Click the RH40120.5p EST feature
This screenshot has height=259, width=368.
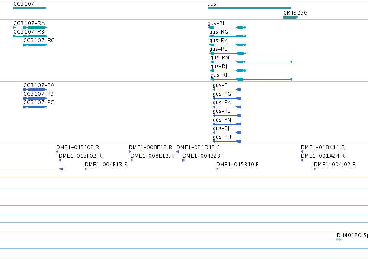[339, 240]
